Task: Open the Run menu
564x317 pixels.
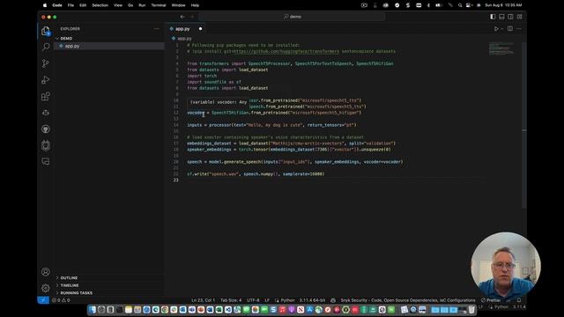Action: 142,5
